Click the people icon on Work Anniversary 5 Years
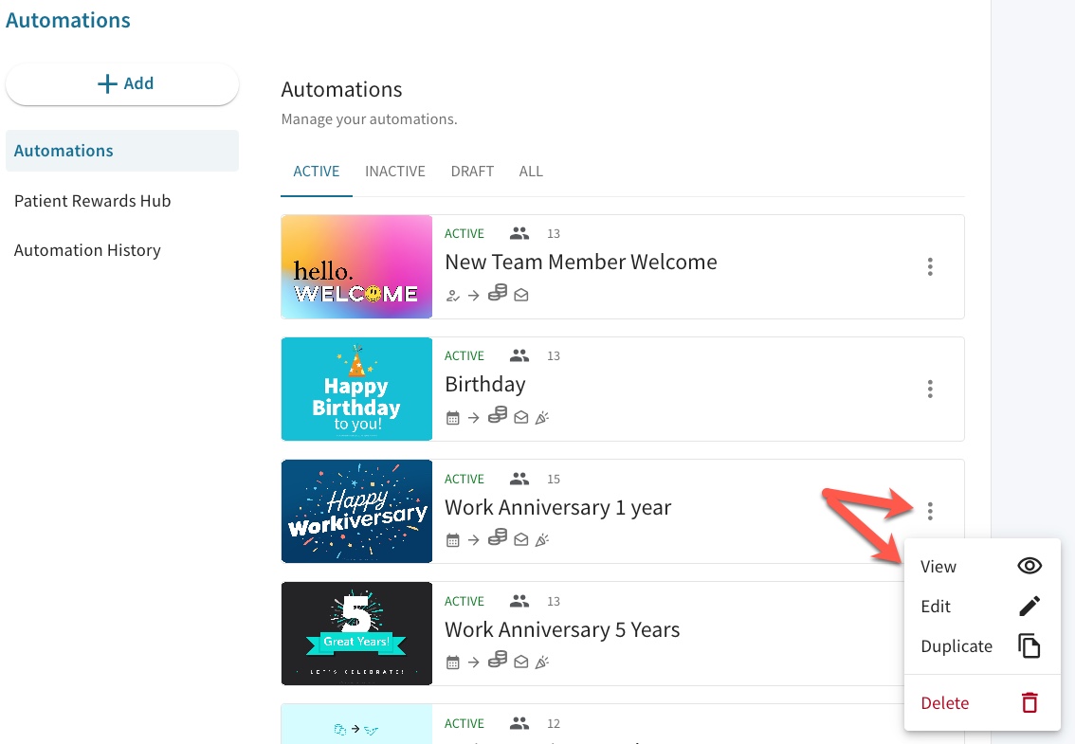The height and width of the screenshot is (744, 1075). click(x=519, y=602)
